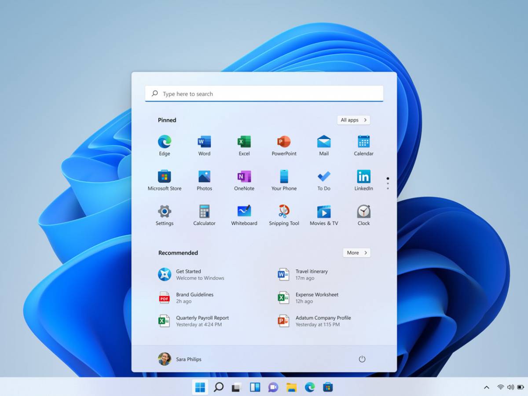Open the Calculator

pyautogui.click(x=204, y=212)
